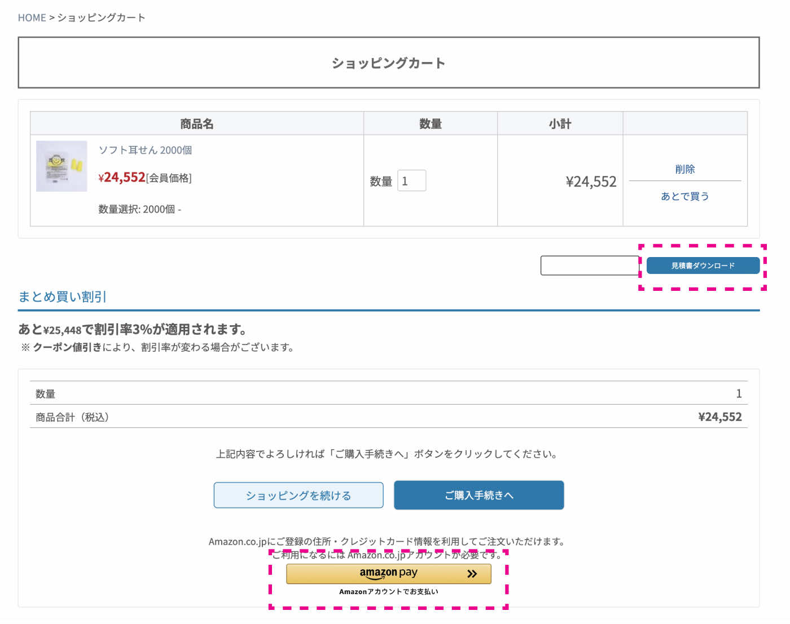Download the quote via 見積書ダウンロード
The image size is (790, 624).
point(703,265)
